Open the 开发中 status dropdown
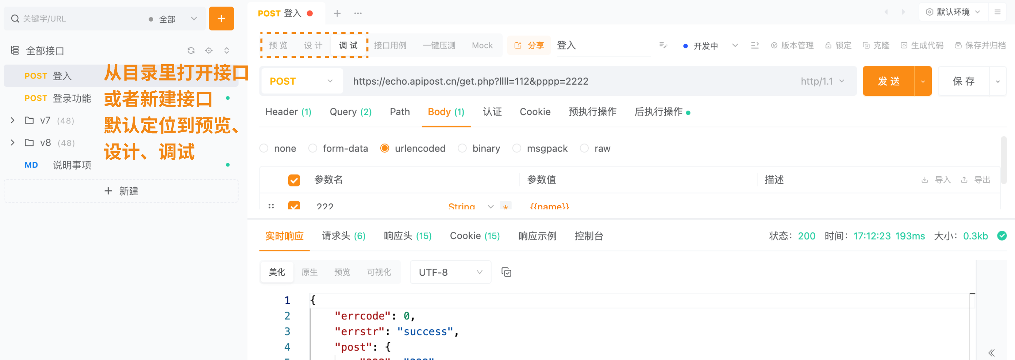This screenshot has height=360, width=1015. point(710,45)
